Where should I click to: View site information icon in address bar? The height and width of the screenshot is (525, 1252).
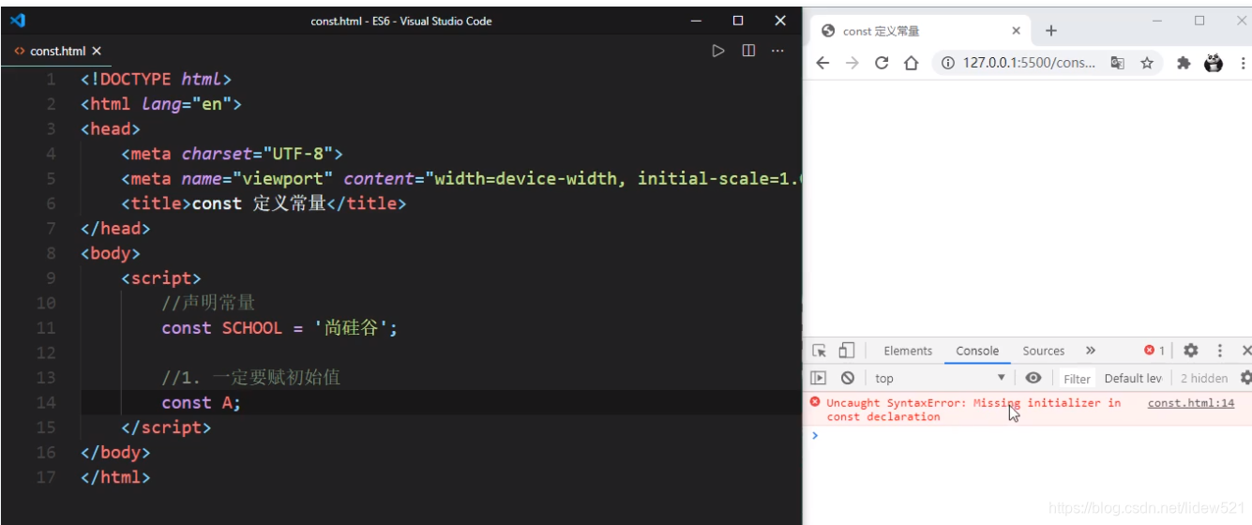947,63
